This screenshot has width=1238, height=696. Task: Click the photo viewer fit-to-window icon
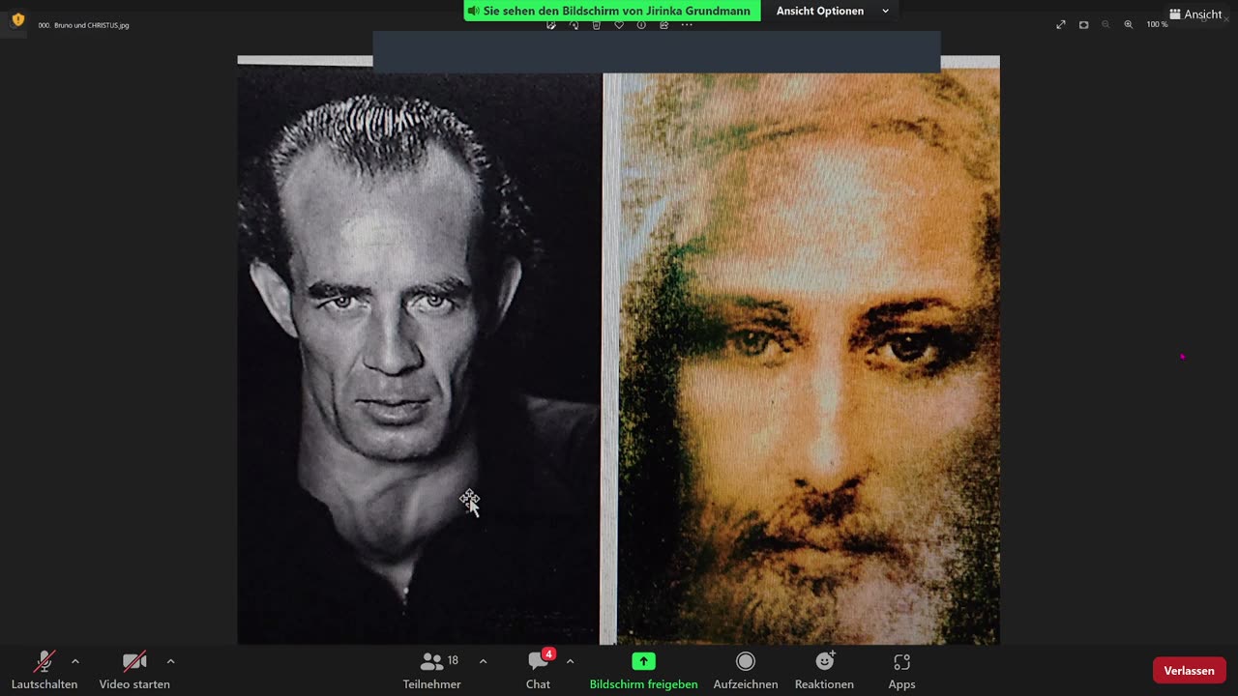1083,24
